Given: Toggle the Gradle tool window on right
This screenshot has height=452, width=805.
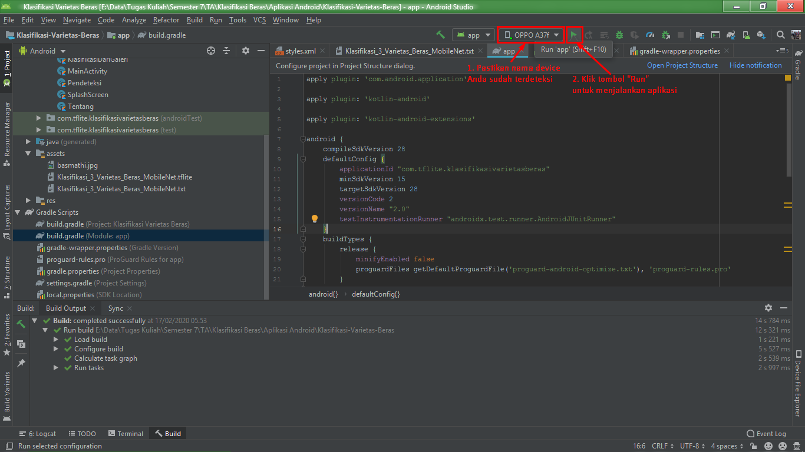Looking at the screenshot, I should [798, 65].
